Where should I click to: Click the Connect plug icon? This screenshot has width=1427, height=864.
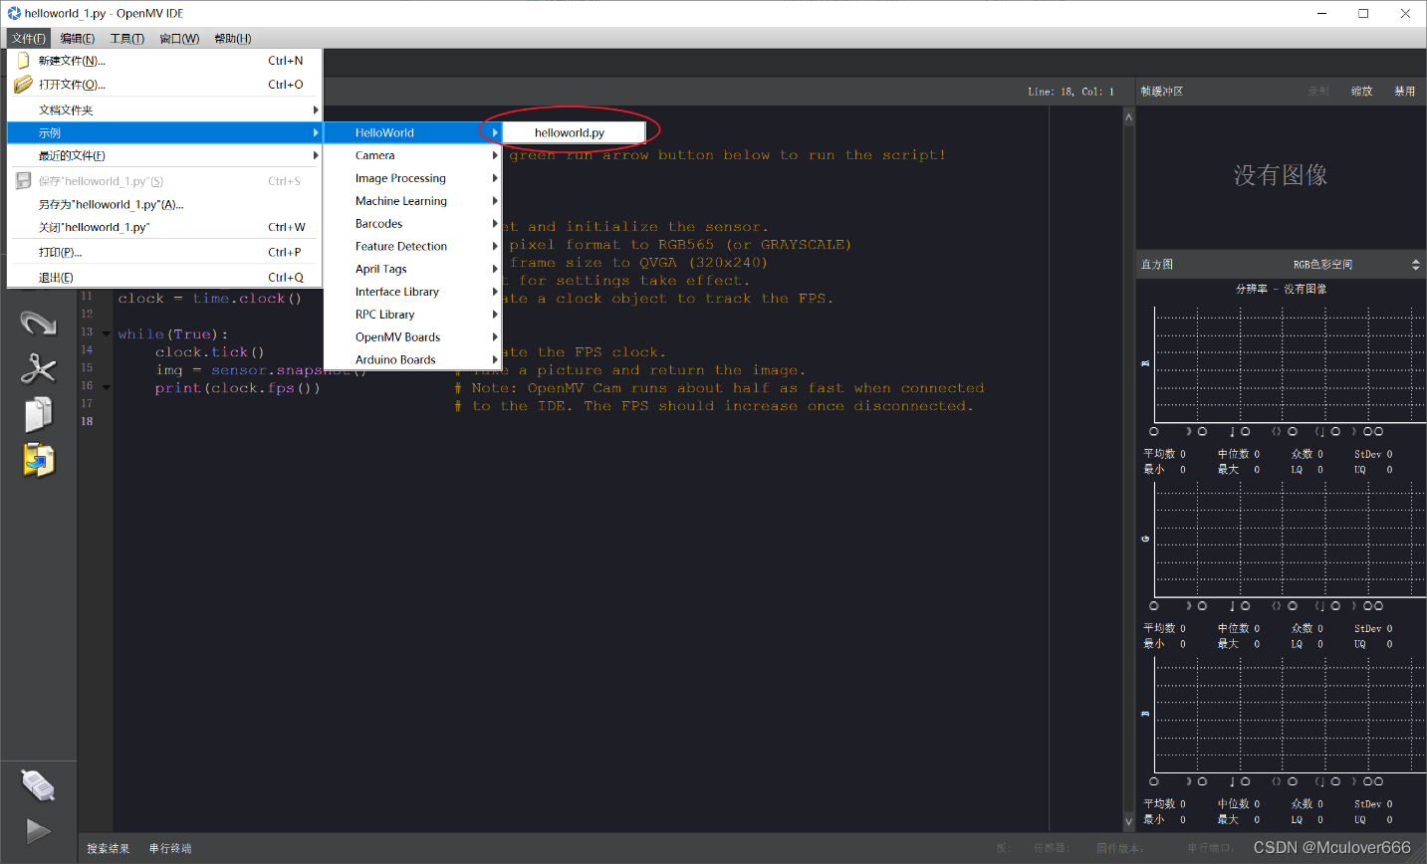point(39,785)
